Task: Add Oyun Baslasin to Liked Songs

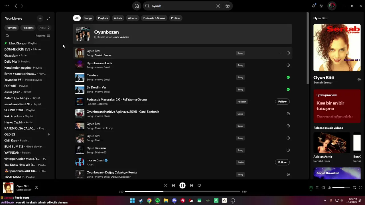Action: click(288, 150)
